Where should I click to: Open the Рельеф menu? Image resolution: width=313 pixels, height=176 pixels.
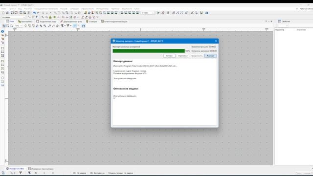[64, 9]
